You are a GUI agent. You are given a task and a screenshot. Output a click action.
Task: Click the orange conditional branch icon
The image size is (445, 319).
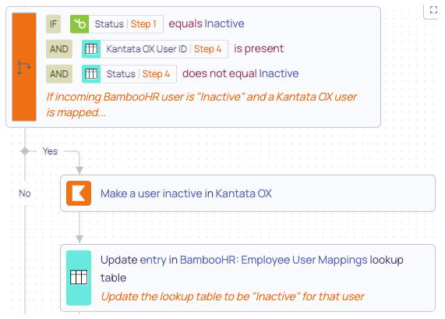(x=24, y=67)
